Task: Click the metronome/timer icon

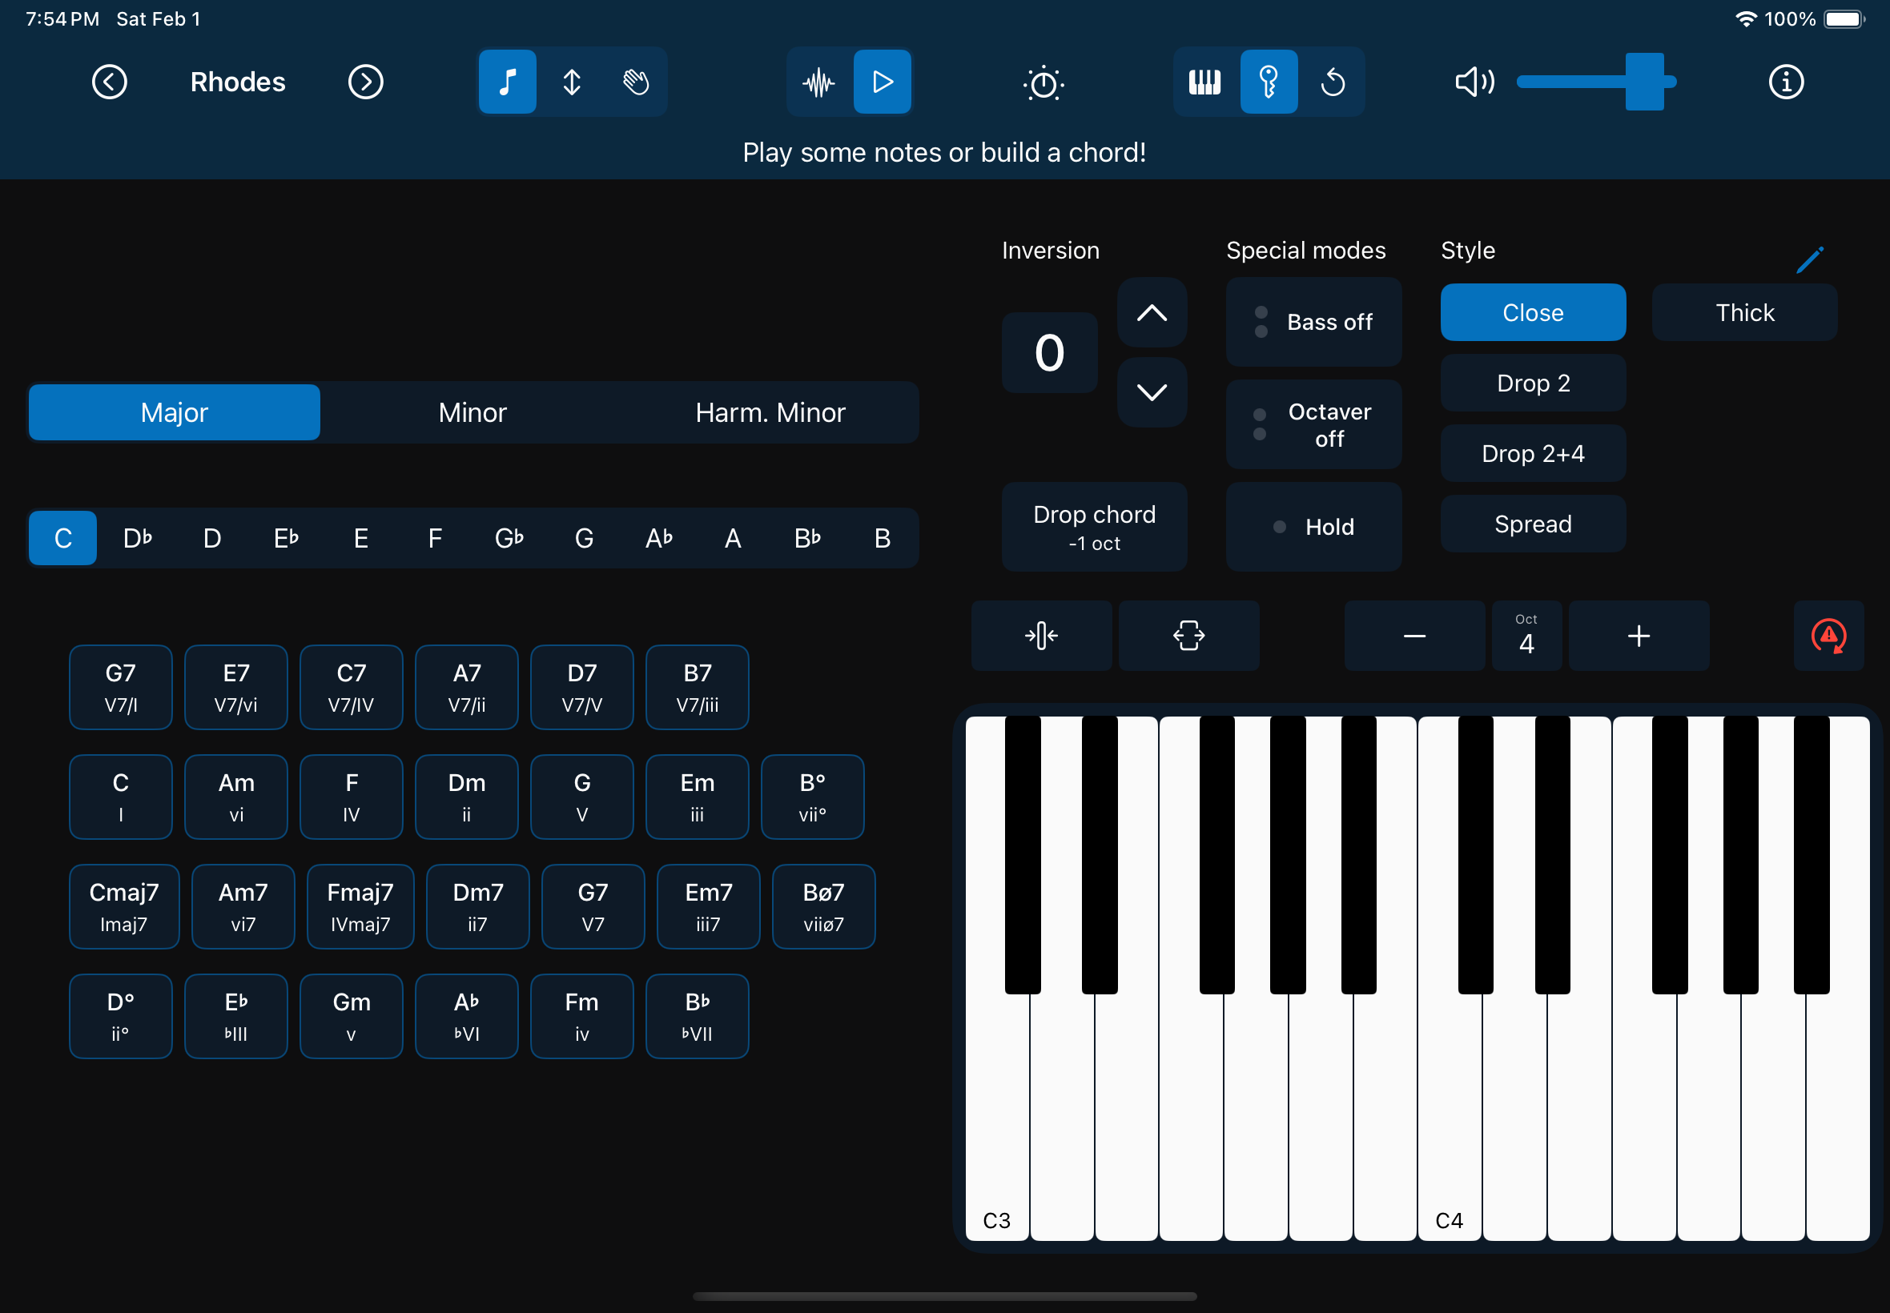Action: coord(1041,82)
